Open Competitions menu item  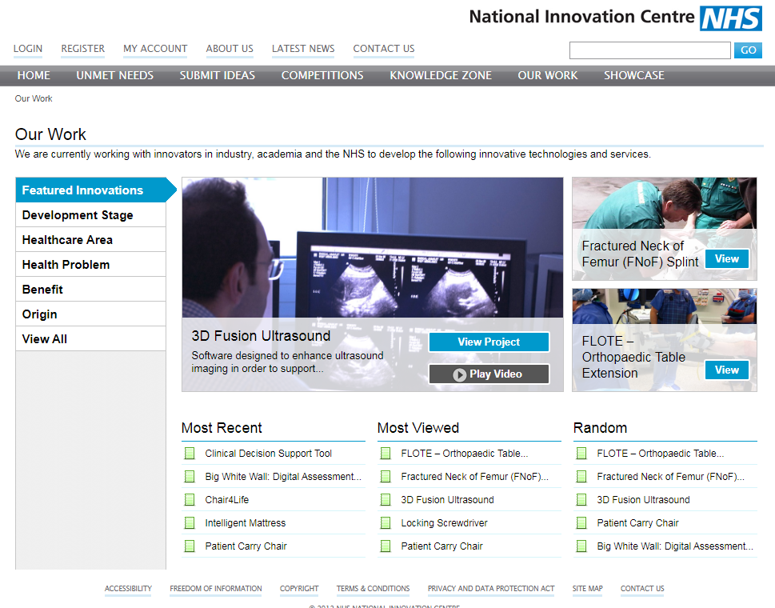click(322, 76)
